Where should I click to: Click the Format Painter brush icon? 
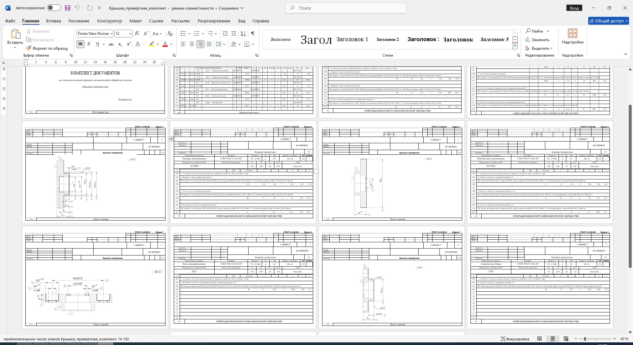coord(29,48)
